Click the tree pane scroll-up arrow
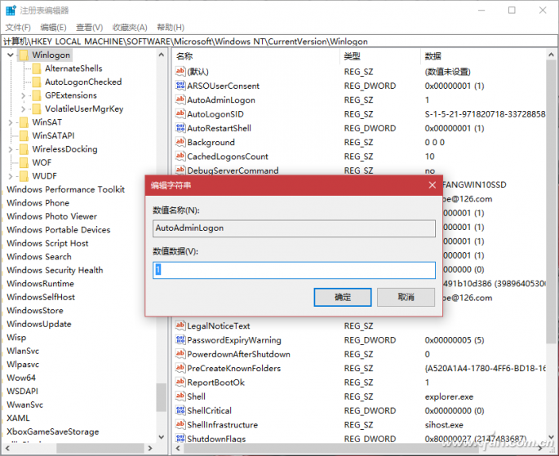 click(x=161, y=55)
